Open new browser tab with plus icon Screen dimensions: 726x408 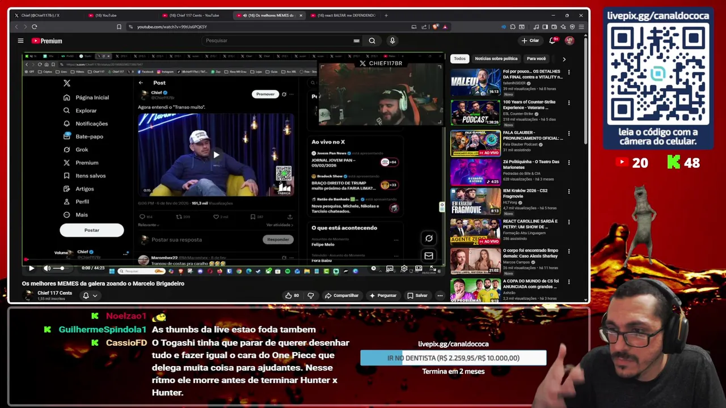(x=387, y=15)
